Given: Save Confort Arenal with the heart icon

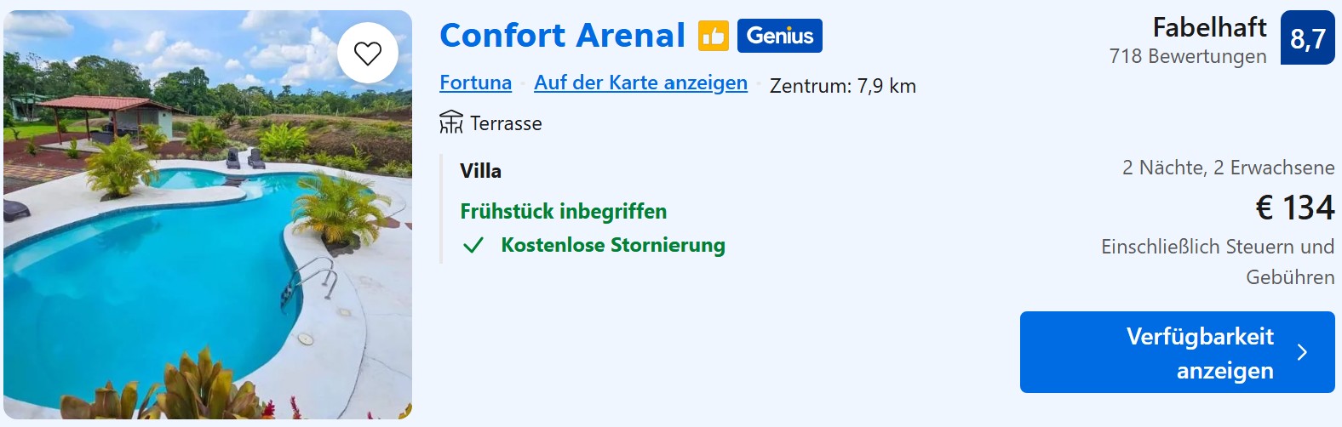Looking at the screenshot, I should pos(368,54).
